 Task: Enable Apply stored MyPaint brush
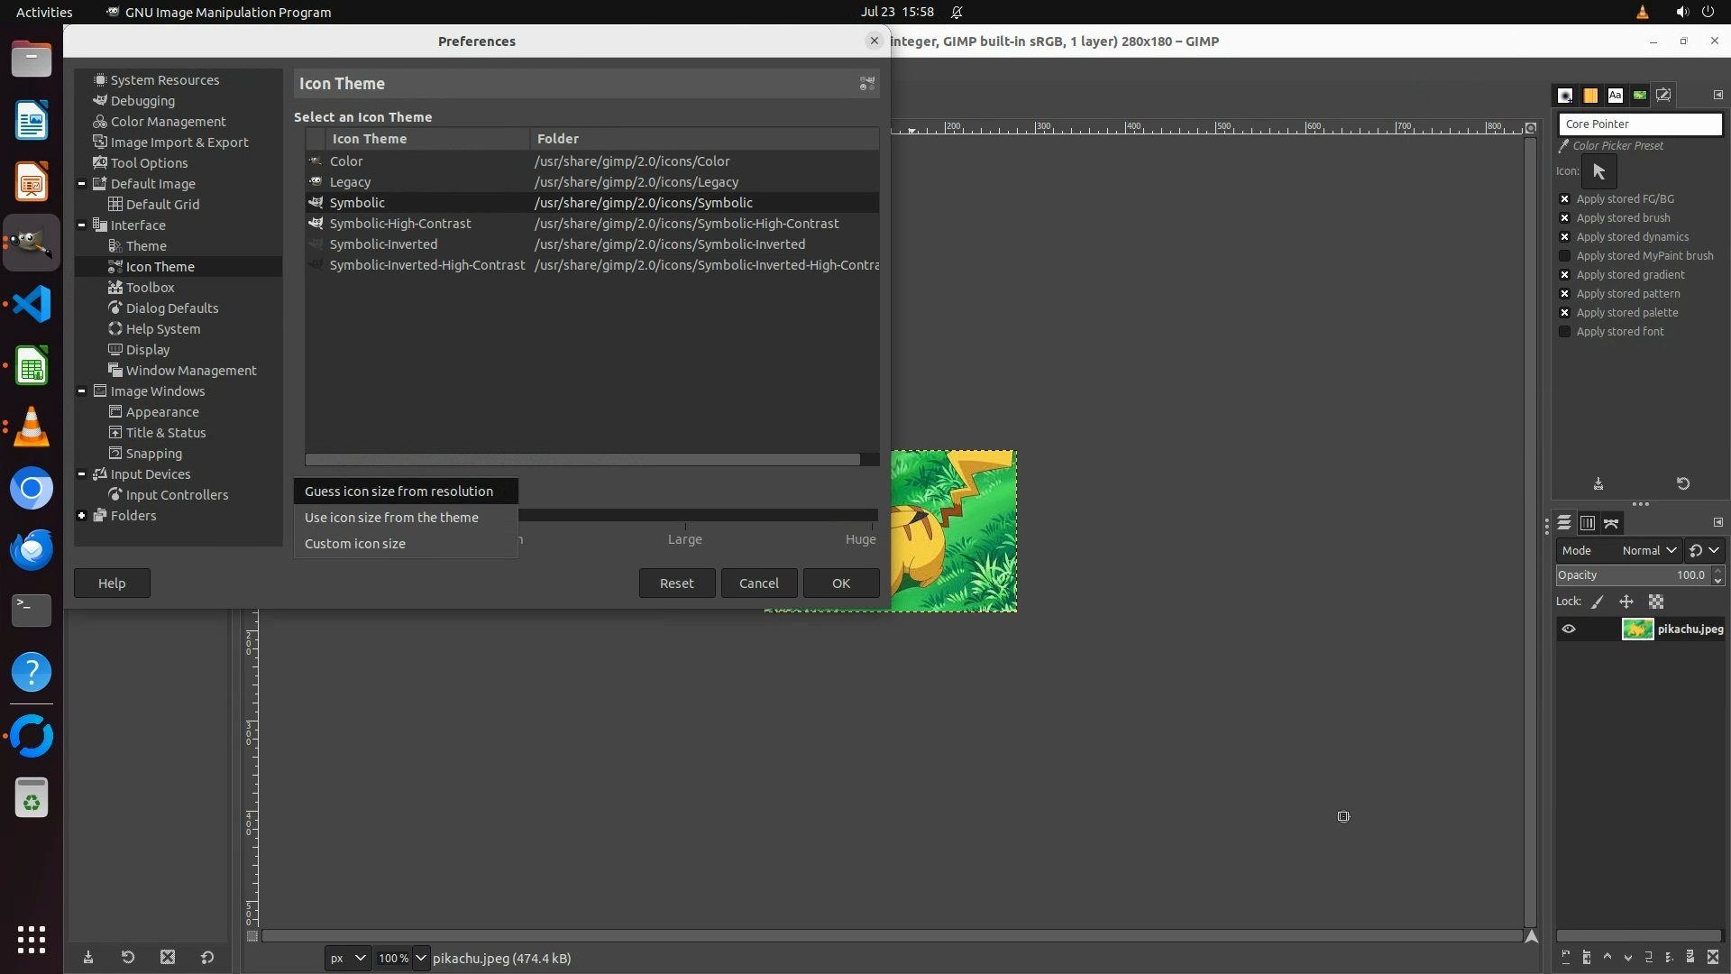[1565, 256]
